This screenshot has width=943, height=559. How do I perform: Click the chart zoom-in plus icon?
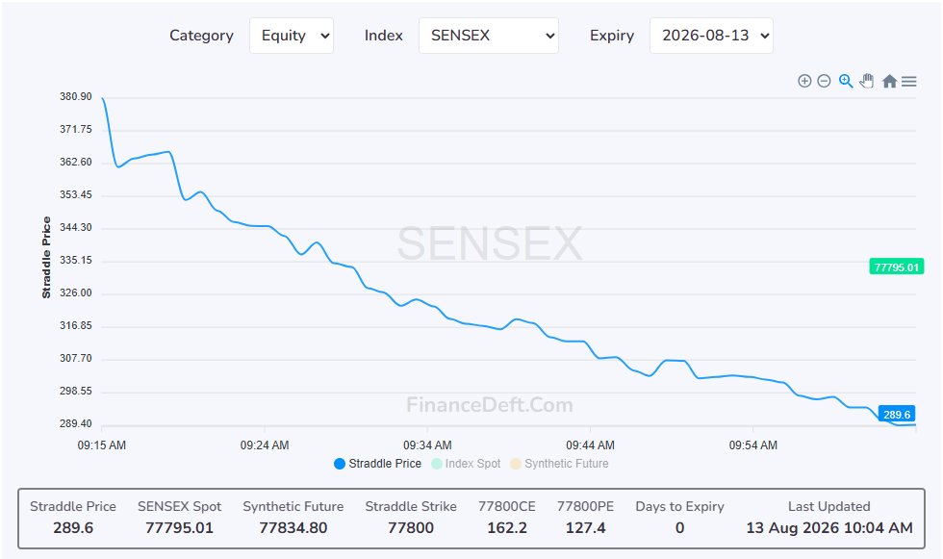(804, 81)
